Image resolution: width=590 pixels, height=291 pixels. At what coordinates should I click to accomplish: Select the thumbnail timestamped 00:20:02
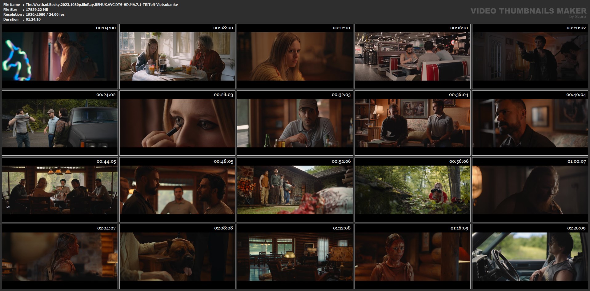(x=530, y=56)
